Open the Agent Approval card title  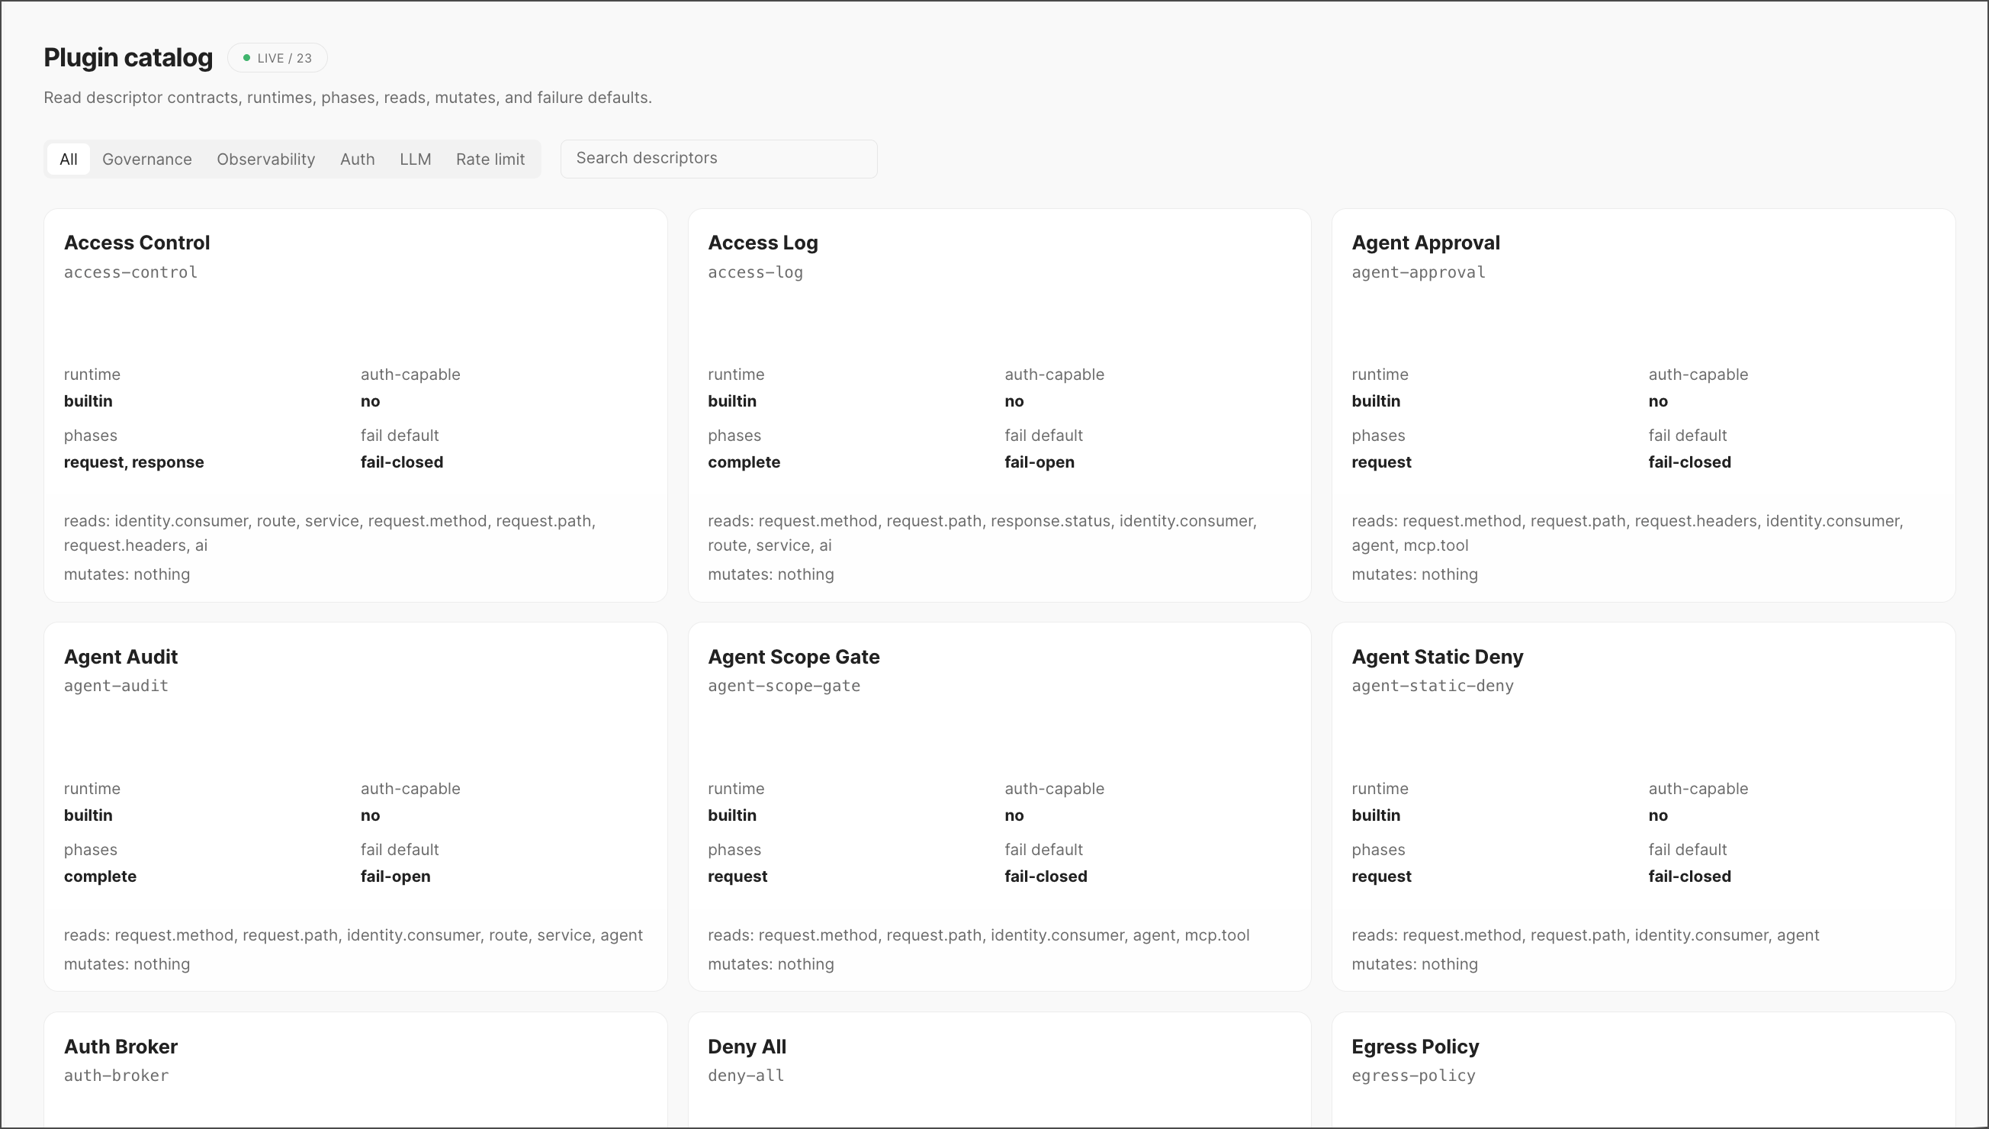1425,243
